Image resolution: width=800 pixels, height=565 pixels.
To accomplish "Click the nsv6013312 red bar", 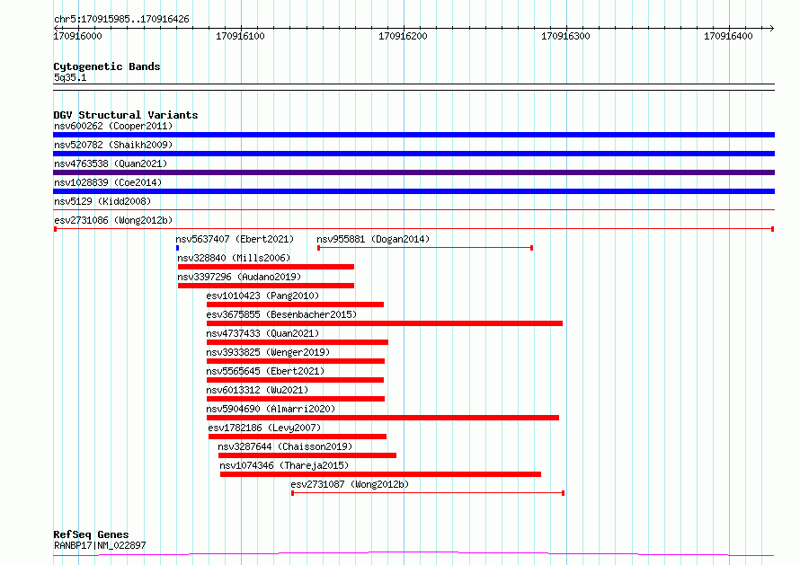I will point(296,399).
